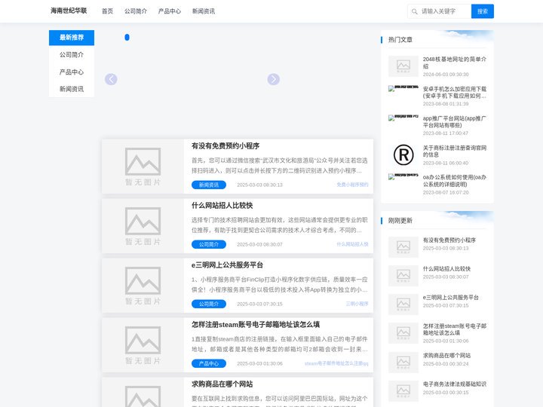Click placeholder image of 什么网站招人比较快 article
543x407 pixels.
pyautogui.click(x=143, y=226)
